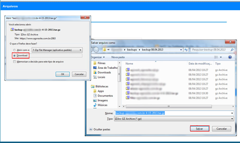
Task: Select the first gz Archive file icon
Action: 128,70
